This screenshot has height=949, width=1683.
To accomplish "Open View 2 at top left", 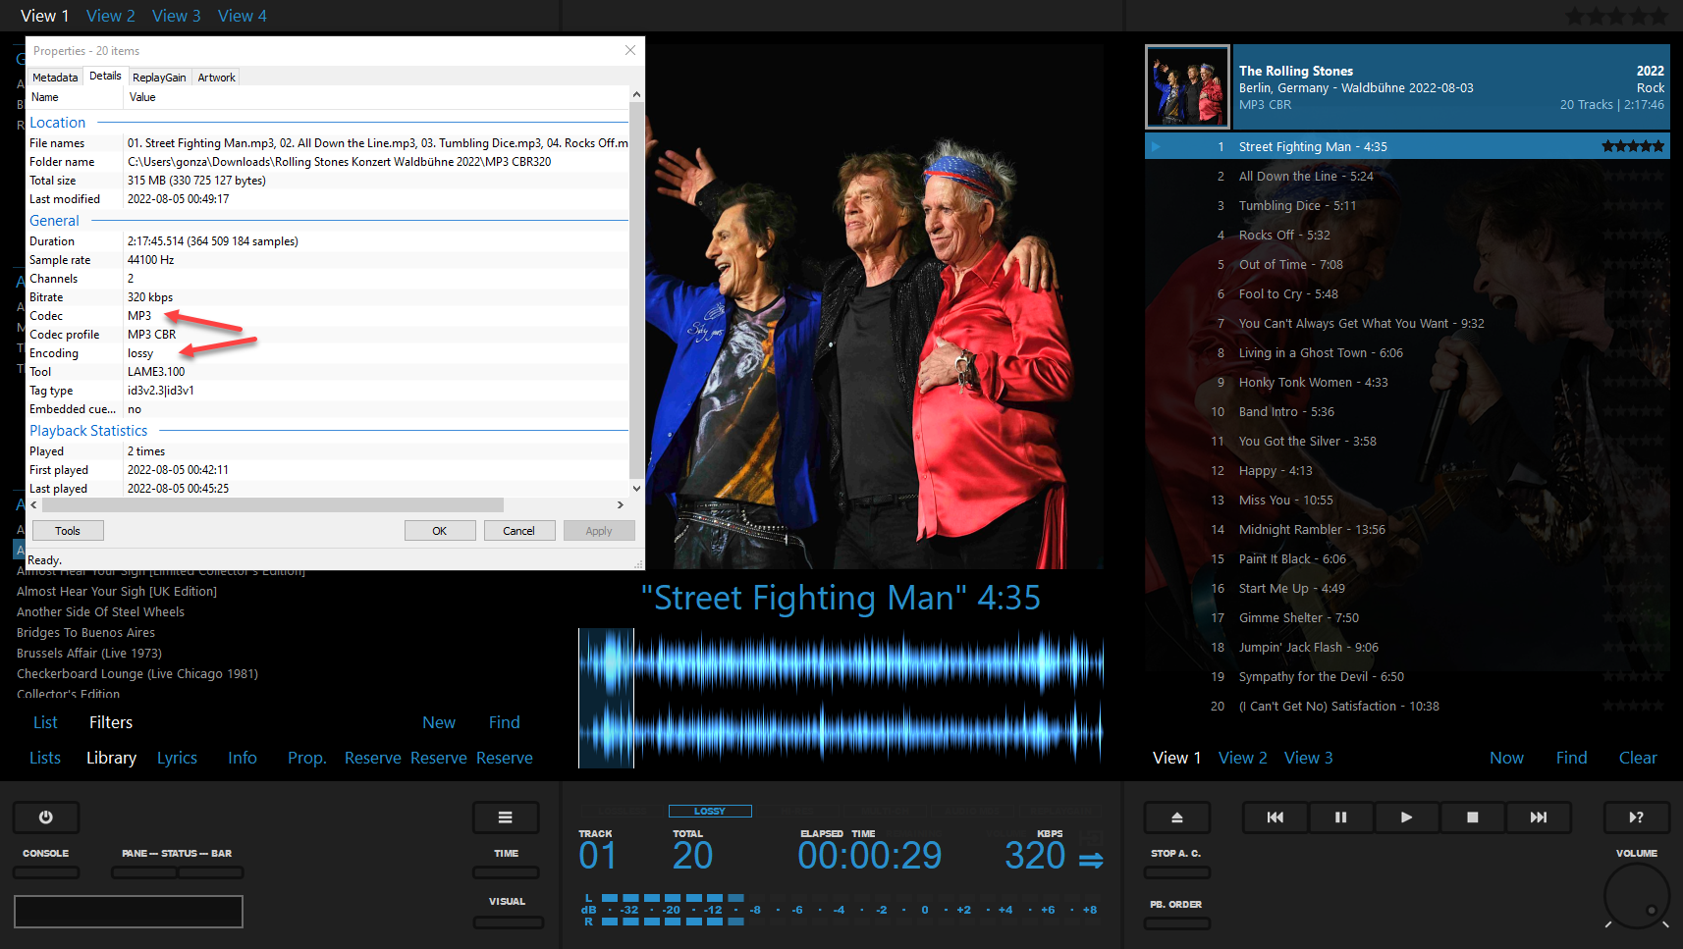I will (111, 16).
